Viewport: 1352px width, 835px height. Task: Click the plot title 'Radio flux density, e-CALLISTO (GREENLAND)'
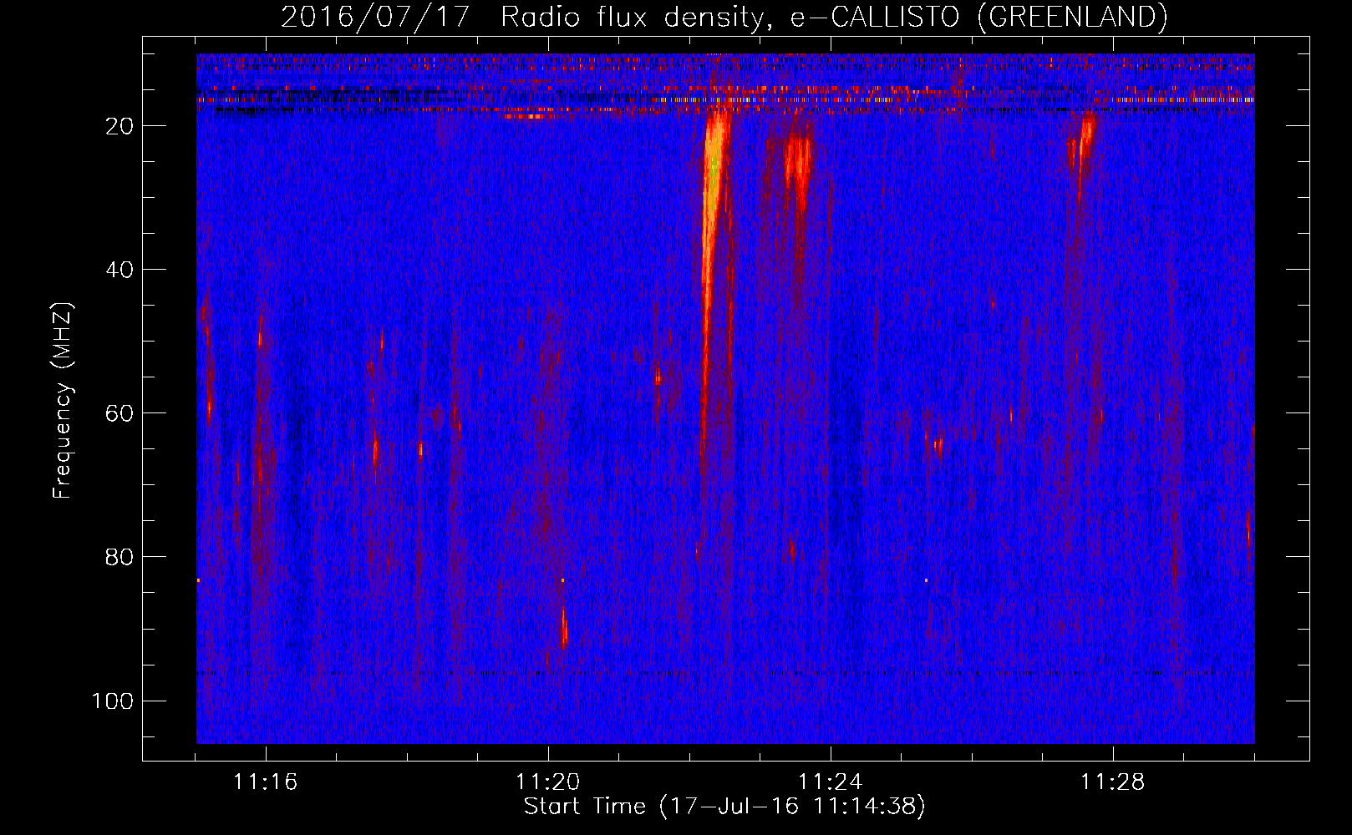point(834,17)
